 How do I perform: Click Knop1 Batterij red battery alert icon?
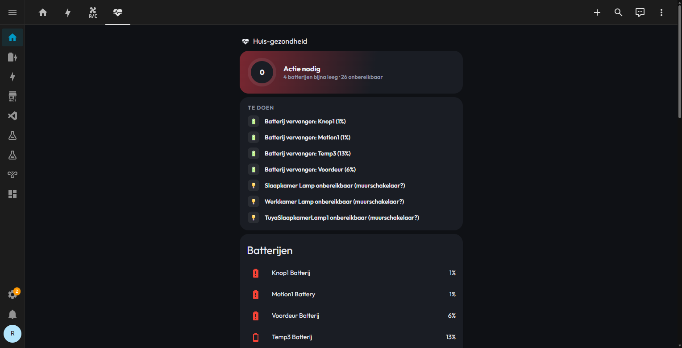tap(256, 273)
